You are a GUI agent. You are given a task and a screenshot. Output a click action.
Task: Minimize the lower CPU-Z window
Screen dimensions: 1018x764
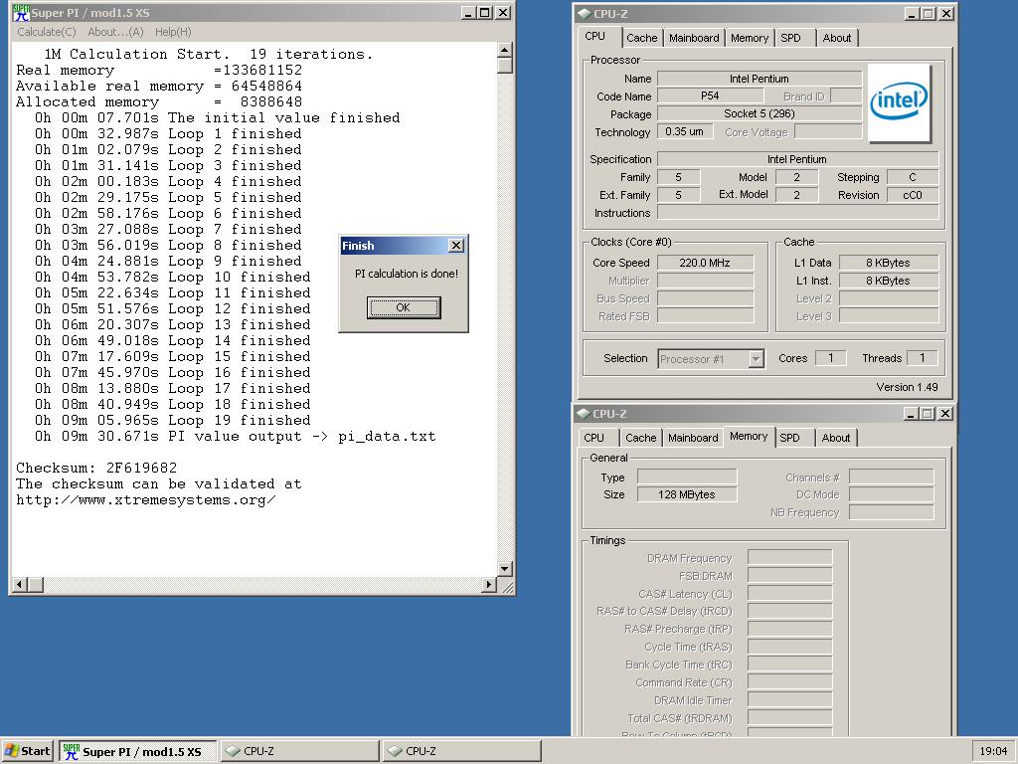[911, 414]
